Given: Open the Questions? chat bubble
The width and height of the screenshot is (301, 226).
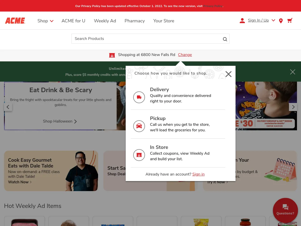Looking at the screenshot, I should [x=285, y=210].
